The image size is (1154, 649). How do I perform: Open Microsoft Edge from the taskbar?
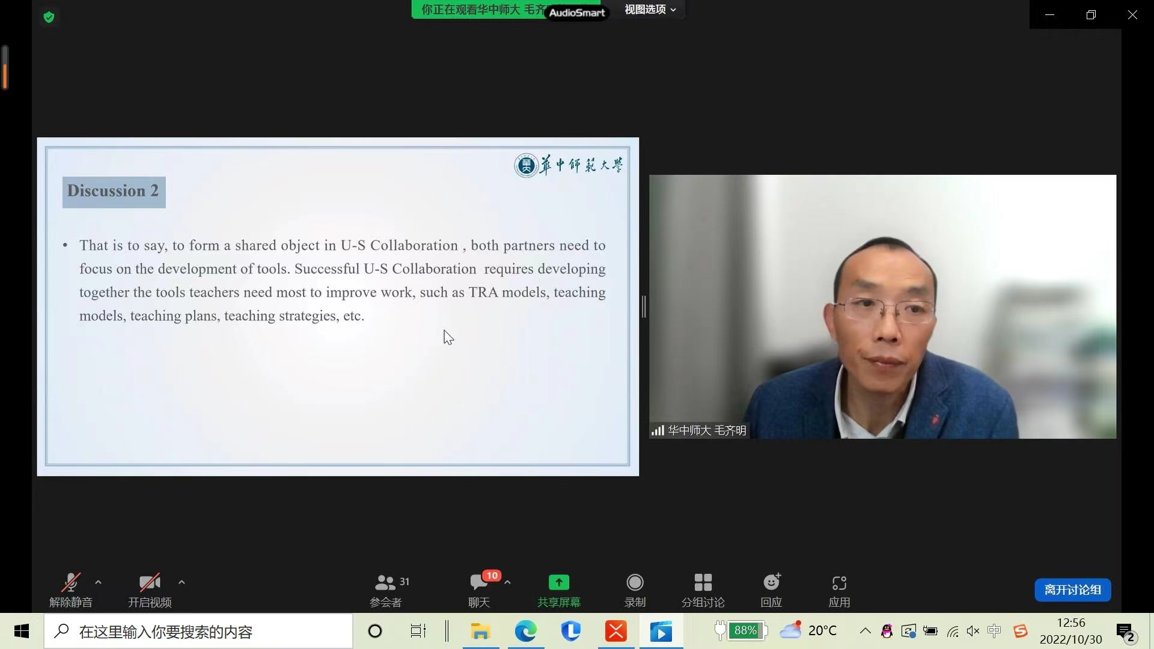[x=525, y=631]
